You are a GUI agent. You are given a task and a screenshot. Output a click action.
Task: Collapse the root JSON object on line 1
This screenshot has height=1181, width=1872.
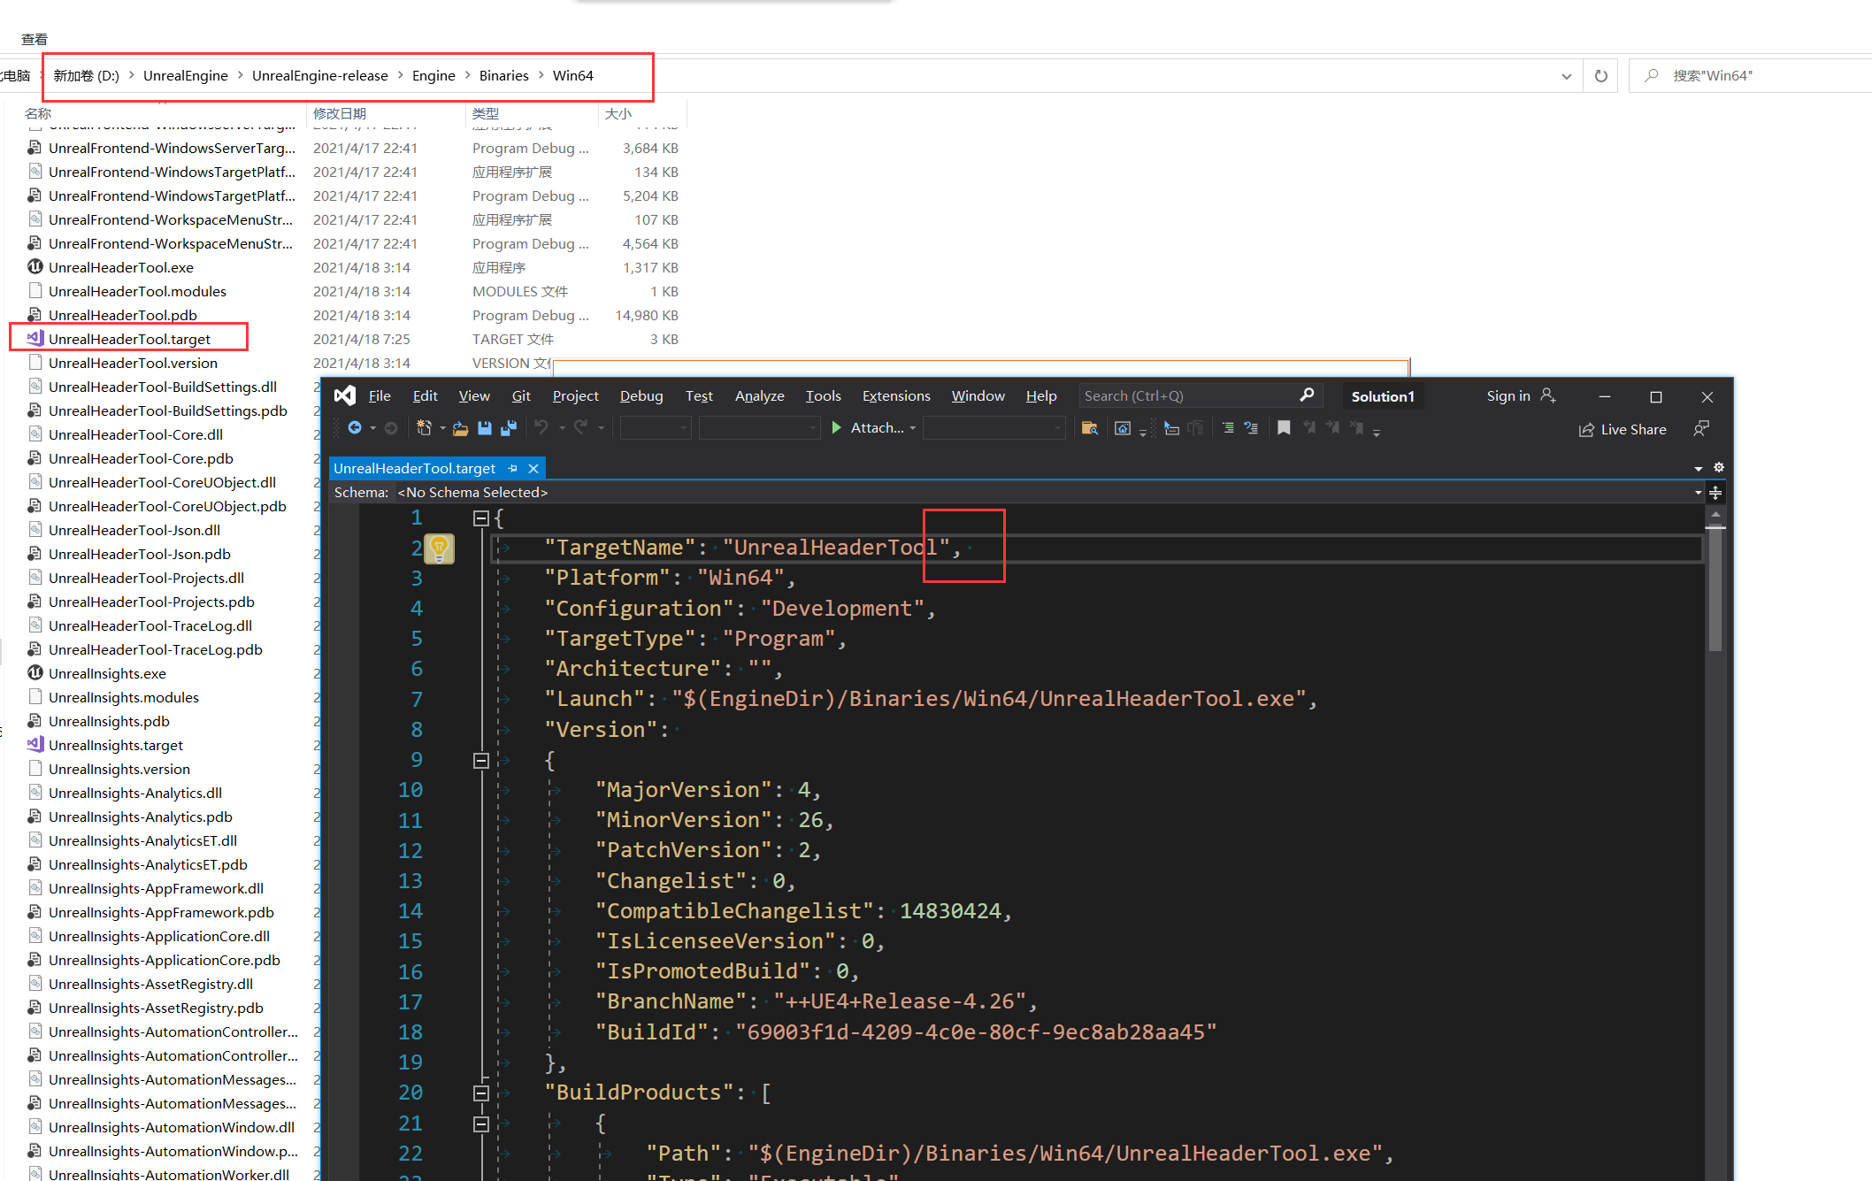(x=481, y=518)
